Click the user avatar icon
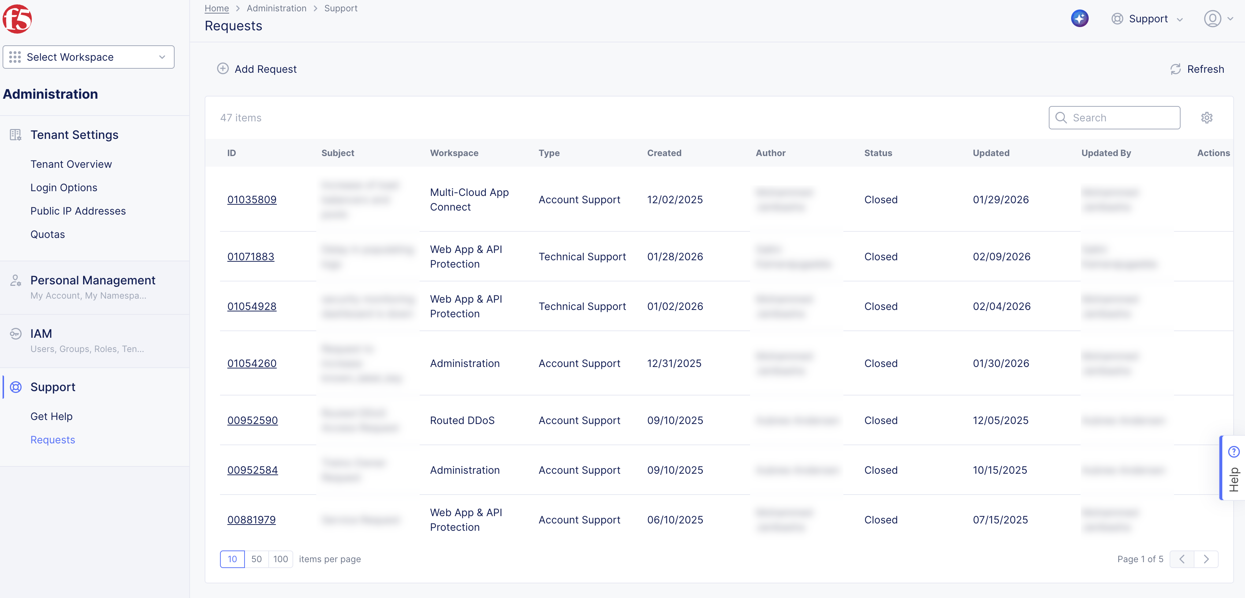 tap(1212, 19)
